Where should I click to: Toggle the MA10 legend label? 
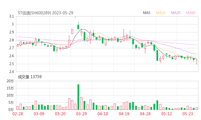point(161,13)
